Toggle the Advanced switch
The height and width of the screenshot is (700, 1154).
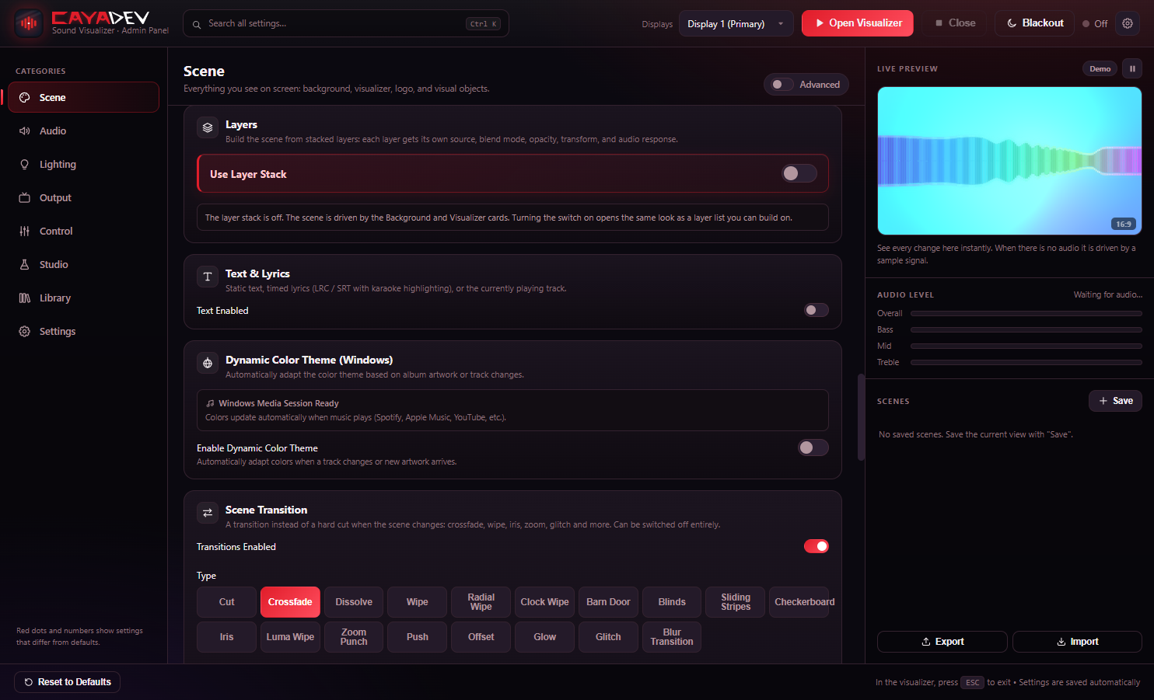(x=782, y=84)
